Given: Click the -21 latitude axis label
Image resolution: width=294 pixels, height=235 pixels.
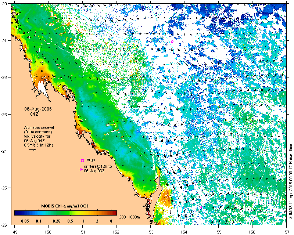Looking at the screenshot, I should pos(4,40).
